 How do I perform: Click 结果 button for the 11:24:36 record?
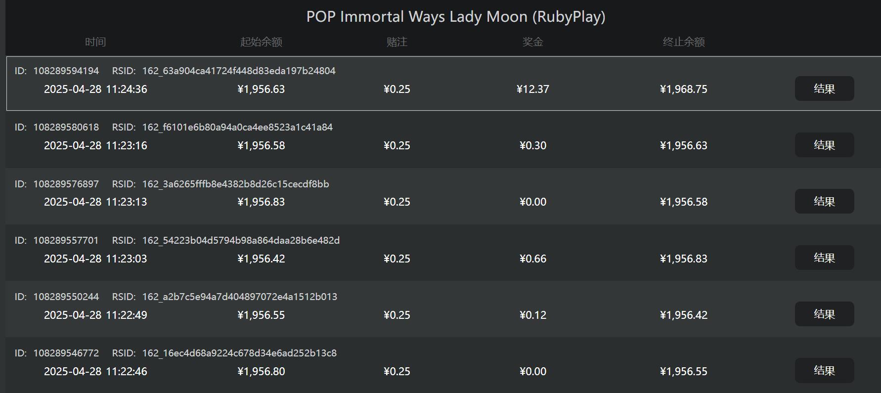click(x=824, y=89)
